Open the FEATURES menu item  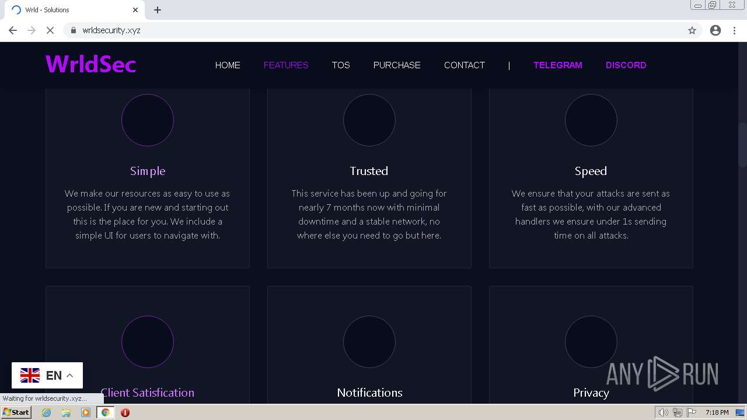(286, 65)
